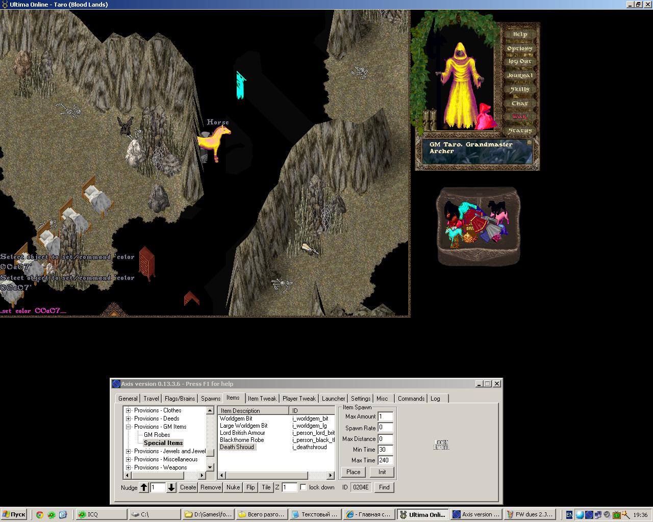
Task: Click the Max Amount input field
Action: 386,417
